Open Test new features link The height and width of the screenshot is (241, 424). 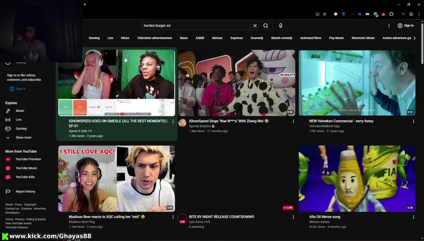point(17,227)
